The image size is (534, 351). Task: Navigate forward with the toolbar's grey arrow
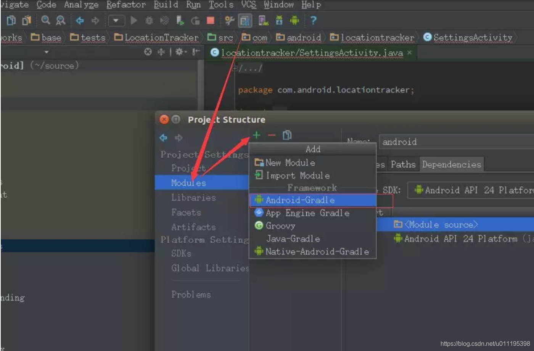(x=95, y=20)
